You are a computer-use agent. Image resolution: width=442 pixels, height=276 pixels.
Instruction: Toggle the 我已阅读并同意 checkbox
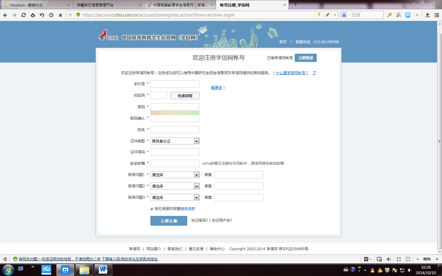click(x=152, y=209)
